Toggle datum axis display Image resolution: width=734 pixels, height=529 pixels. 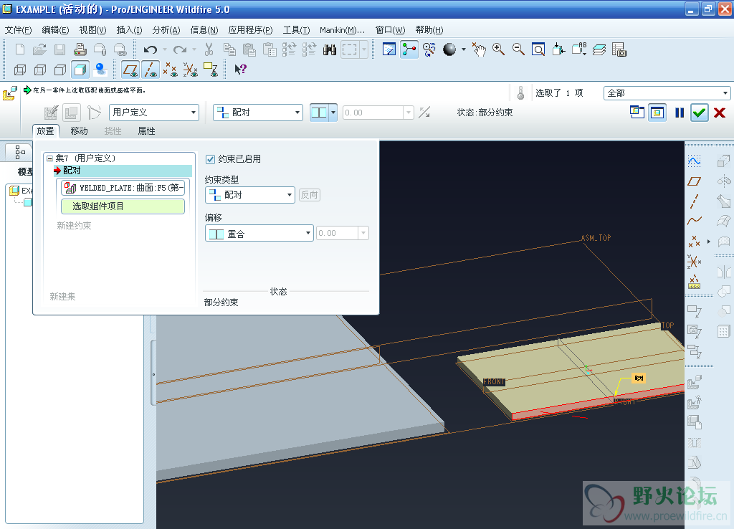pyautogui.click(x=151, y=70)
